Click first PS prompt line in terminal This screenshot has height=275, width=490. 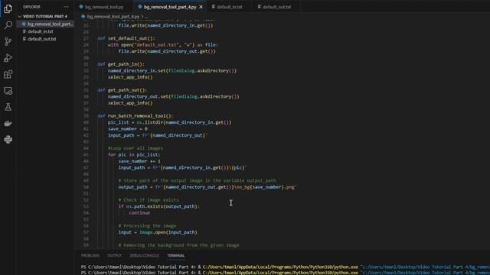[x=286, y=267]
